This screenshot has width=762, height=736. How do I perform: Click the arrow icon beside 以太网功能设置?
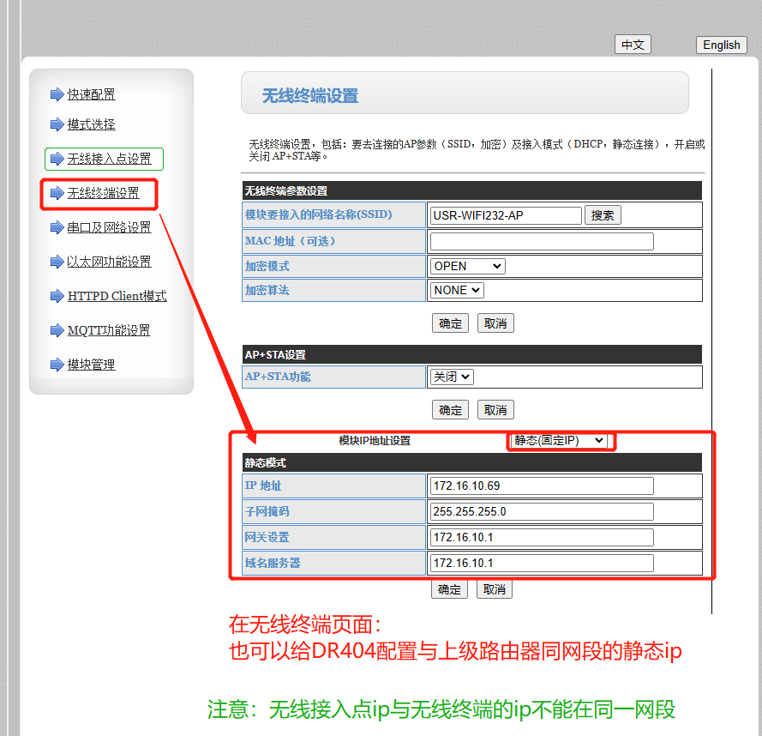pyautogui.click(x=57, y=262)
